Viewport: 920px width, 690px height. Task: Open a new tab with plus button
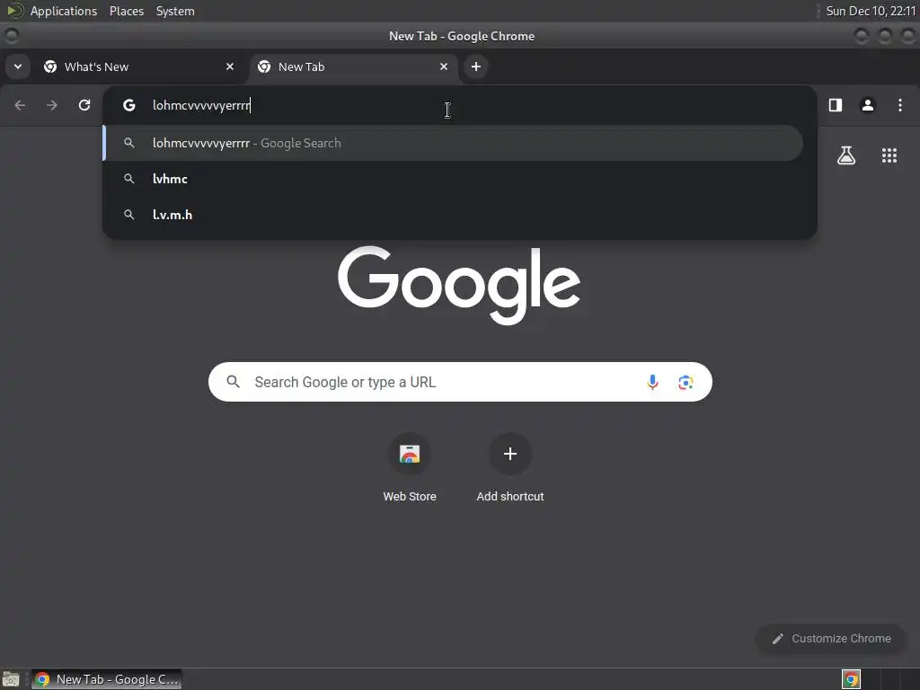tap(476, 66)
